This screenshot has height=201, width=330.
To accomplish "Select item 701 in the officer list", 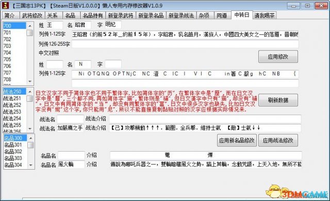I will click(14, 32).
